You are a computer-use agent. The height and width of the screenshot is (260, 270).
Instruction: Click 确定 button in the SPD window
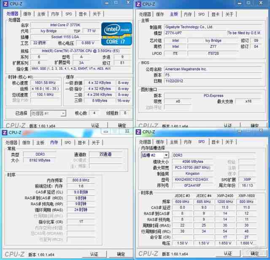pyautogui.click(x=254, y=253)
